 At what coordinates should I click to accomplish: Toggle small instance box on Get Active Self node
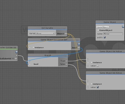(33, 47)
